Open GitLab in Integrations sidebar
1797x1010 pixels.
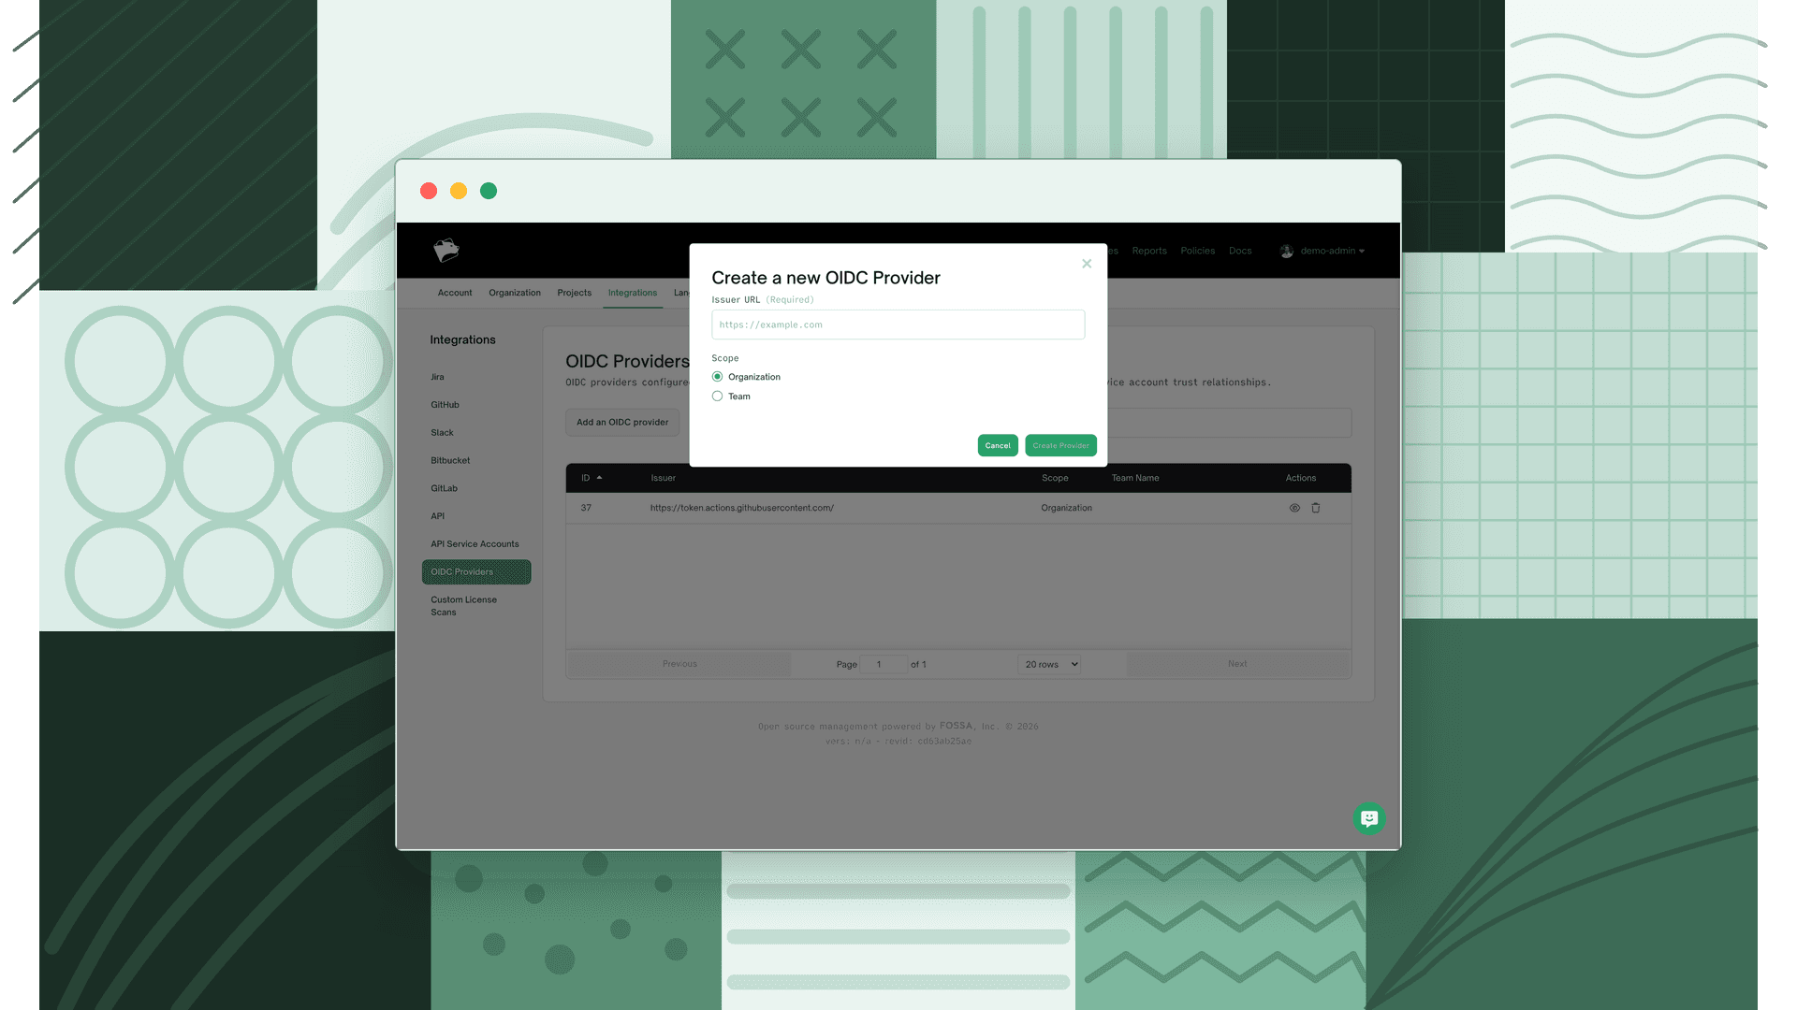444,488
